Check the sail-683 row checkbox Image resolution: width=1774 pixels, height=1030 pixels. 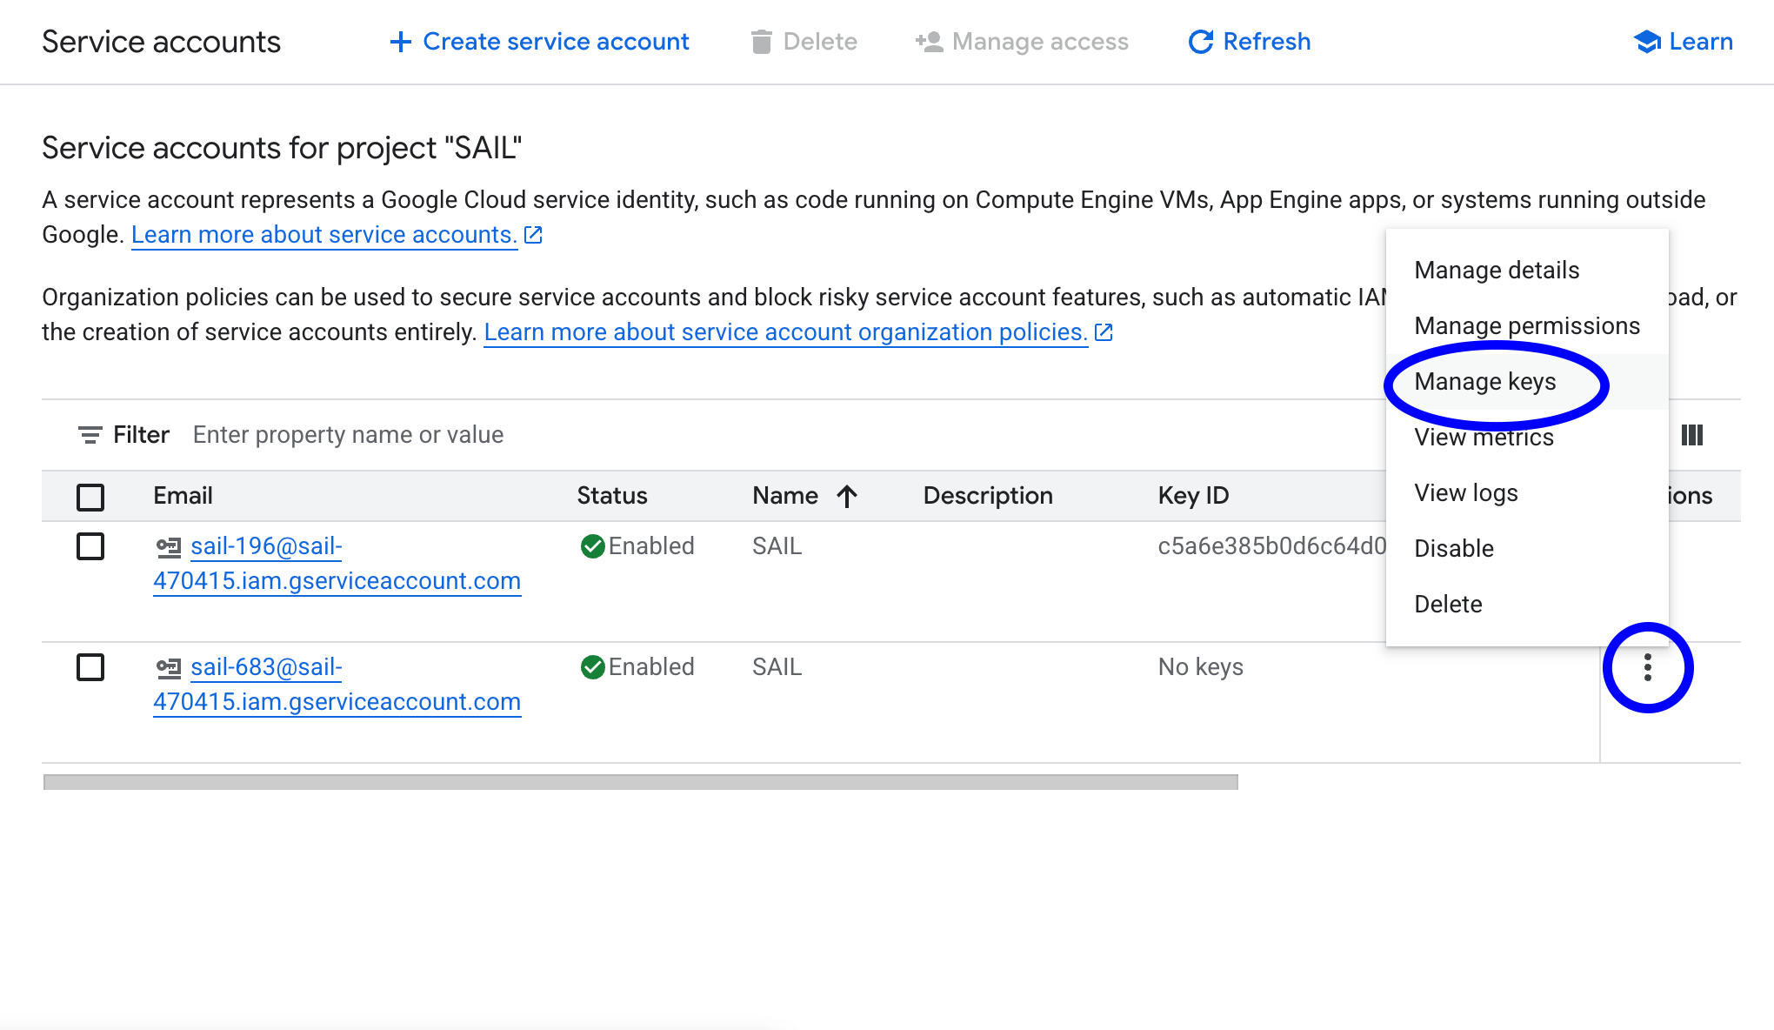tap(90, 667)
